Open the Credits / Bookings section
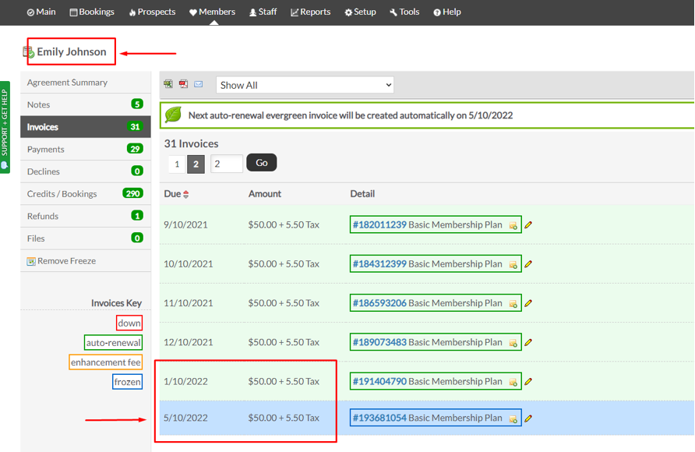695x452 pixels. pos(86,193)
